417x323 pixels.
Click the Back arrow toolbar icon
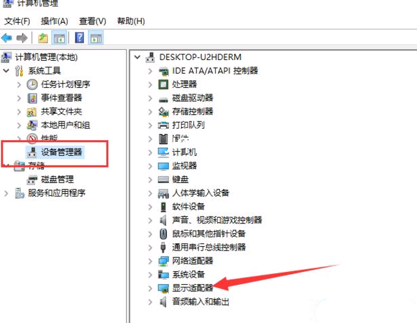pyautogui.click(x=6, y=38)
